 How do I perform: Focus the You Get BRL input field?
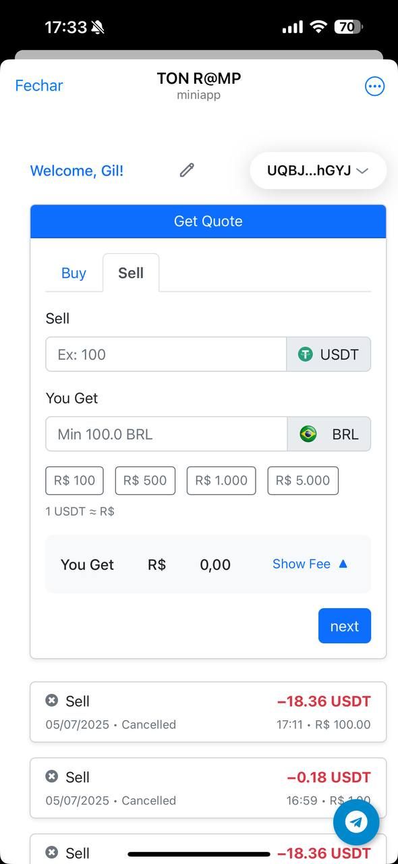pyautogui.click(x=167, y=434)
